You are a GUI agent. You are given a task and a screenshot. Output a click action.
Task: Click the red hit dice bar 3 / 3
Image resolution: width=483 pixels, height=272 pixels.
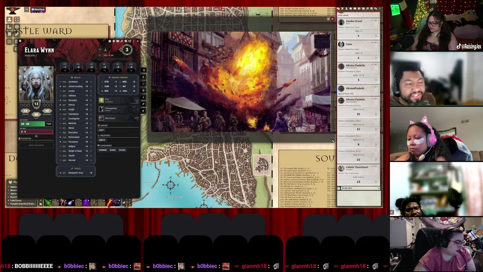36,132
